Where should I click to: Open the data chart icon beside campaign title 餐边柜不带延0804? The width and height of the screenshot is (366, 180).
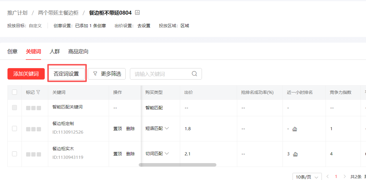click(x=137, y=13)
